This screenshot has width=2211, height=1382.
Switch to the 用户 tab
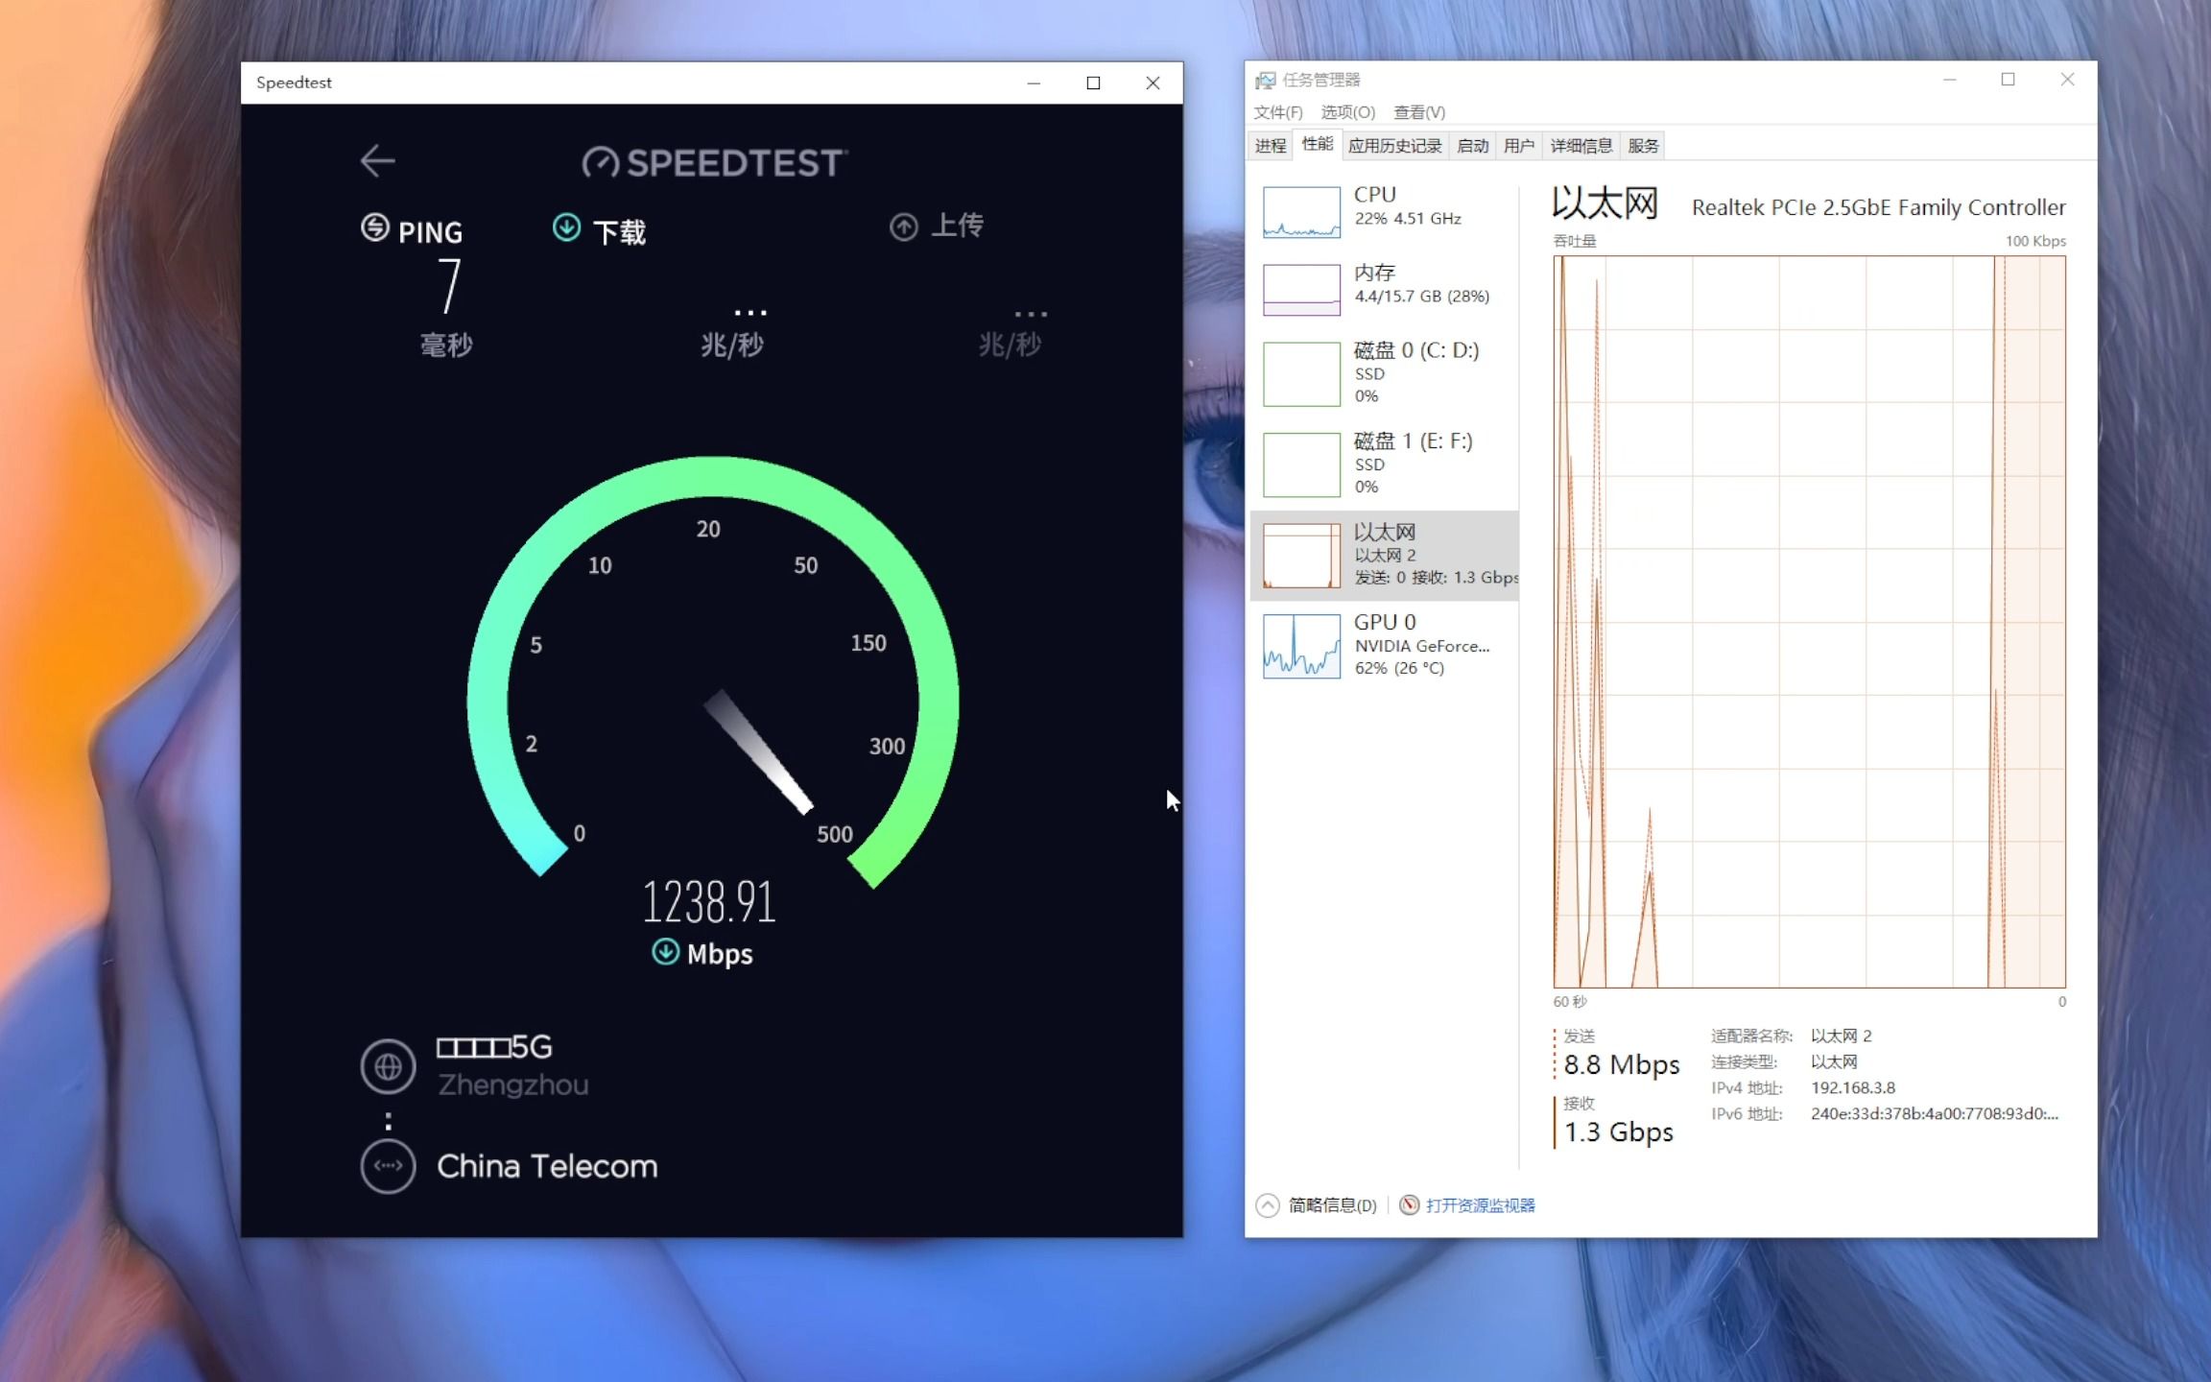[x=1518, y=146]
